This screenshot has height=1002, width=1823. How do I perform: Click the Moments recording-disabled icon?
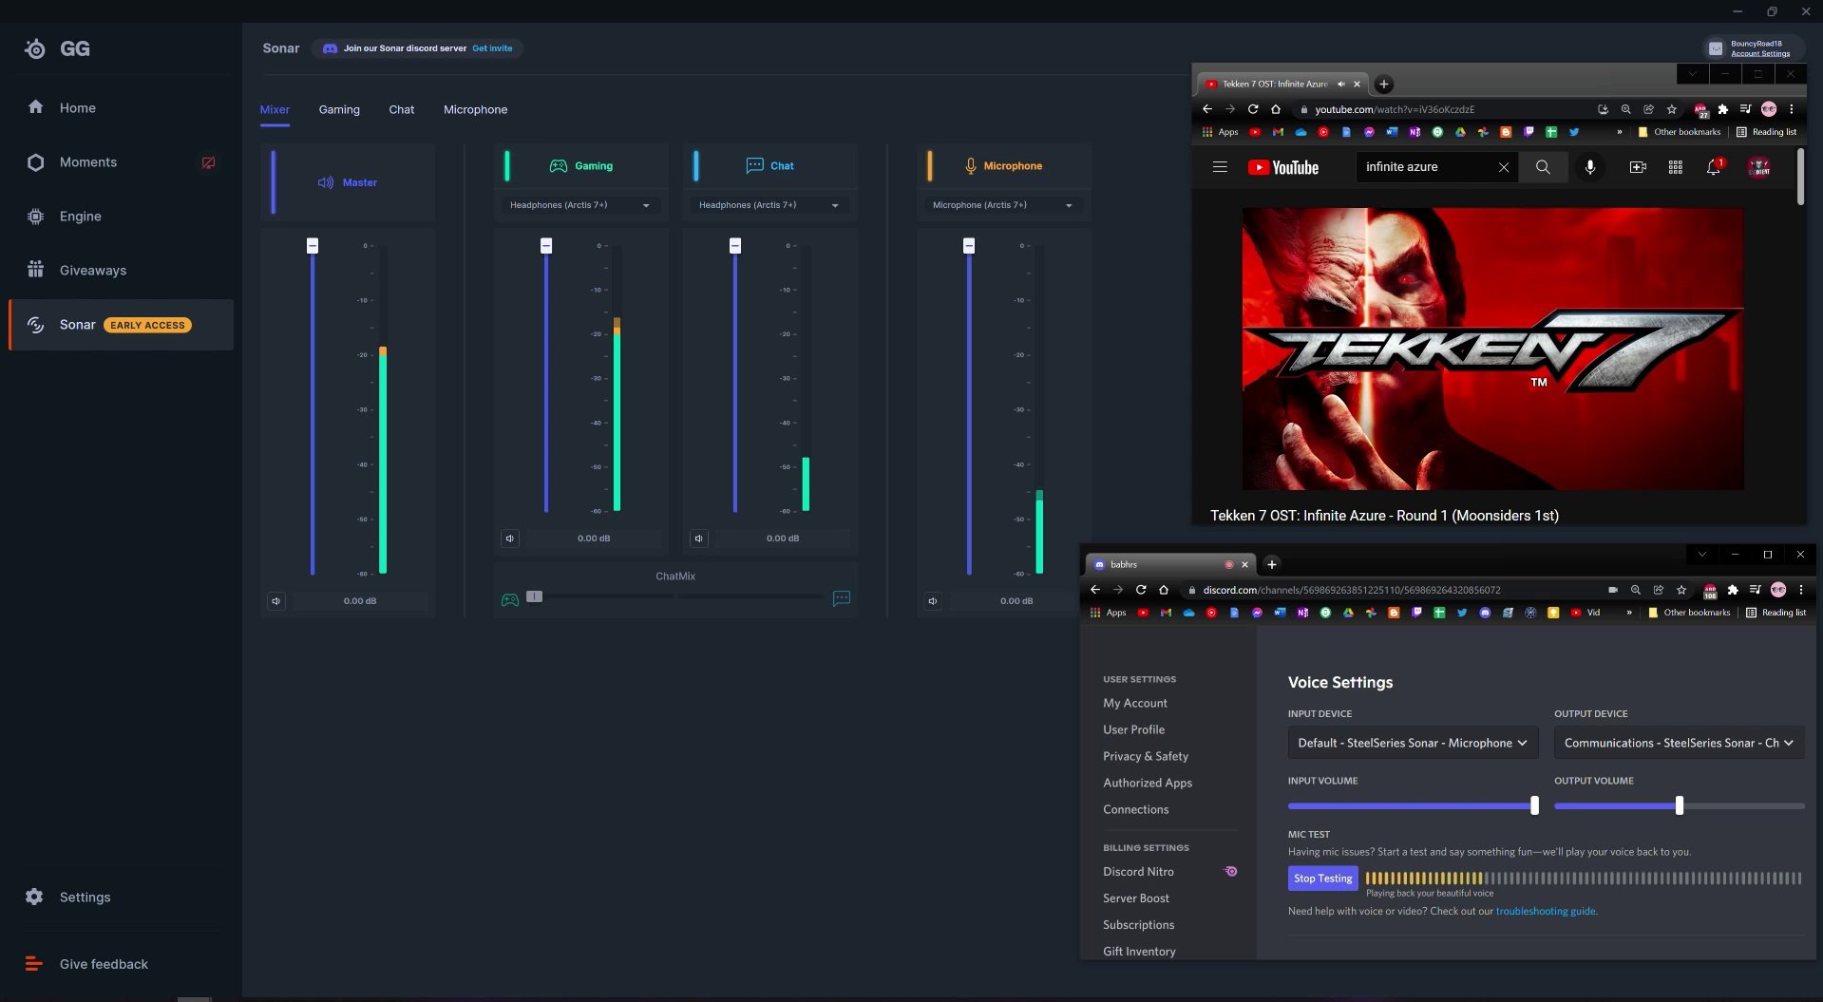208,162
